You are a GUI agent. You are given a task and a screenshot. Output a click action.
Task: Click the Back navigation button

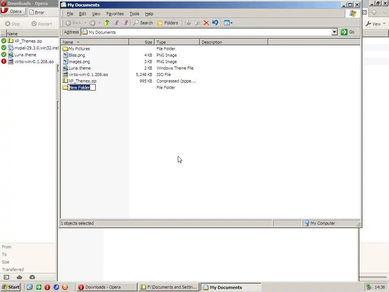click(x=73, y=23)
